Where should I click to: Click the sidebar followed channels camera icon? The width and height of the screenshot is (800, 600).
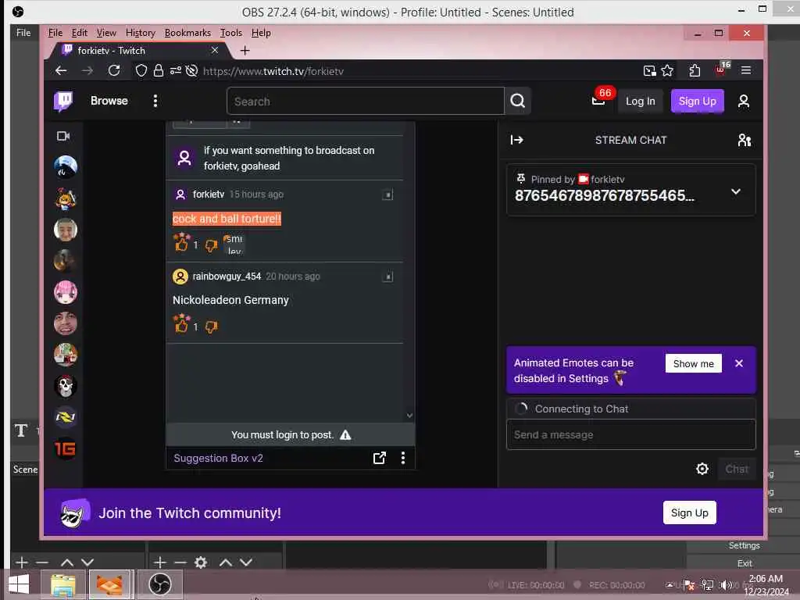[63, 136]
